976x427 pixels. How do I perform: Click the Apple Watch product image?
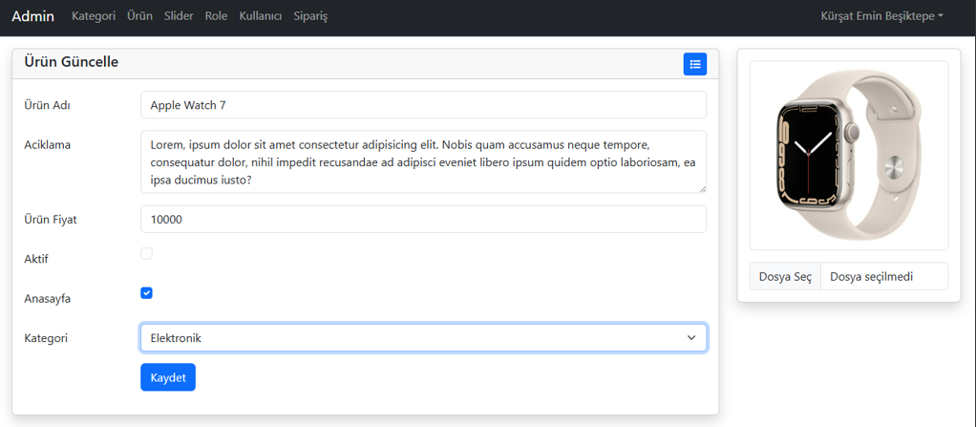tap(849, 156)
